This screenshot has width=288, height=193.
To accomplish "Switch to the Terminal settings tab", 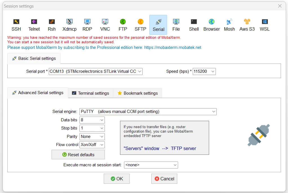I will click(x=90, y=93).
